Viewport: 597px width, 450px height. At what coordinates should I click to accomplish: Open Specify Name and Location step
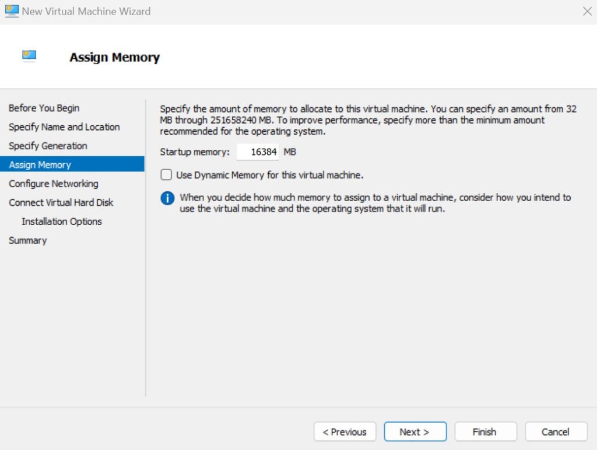tap(64, 127)
